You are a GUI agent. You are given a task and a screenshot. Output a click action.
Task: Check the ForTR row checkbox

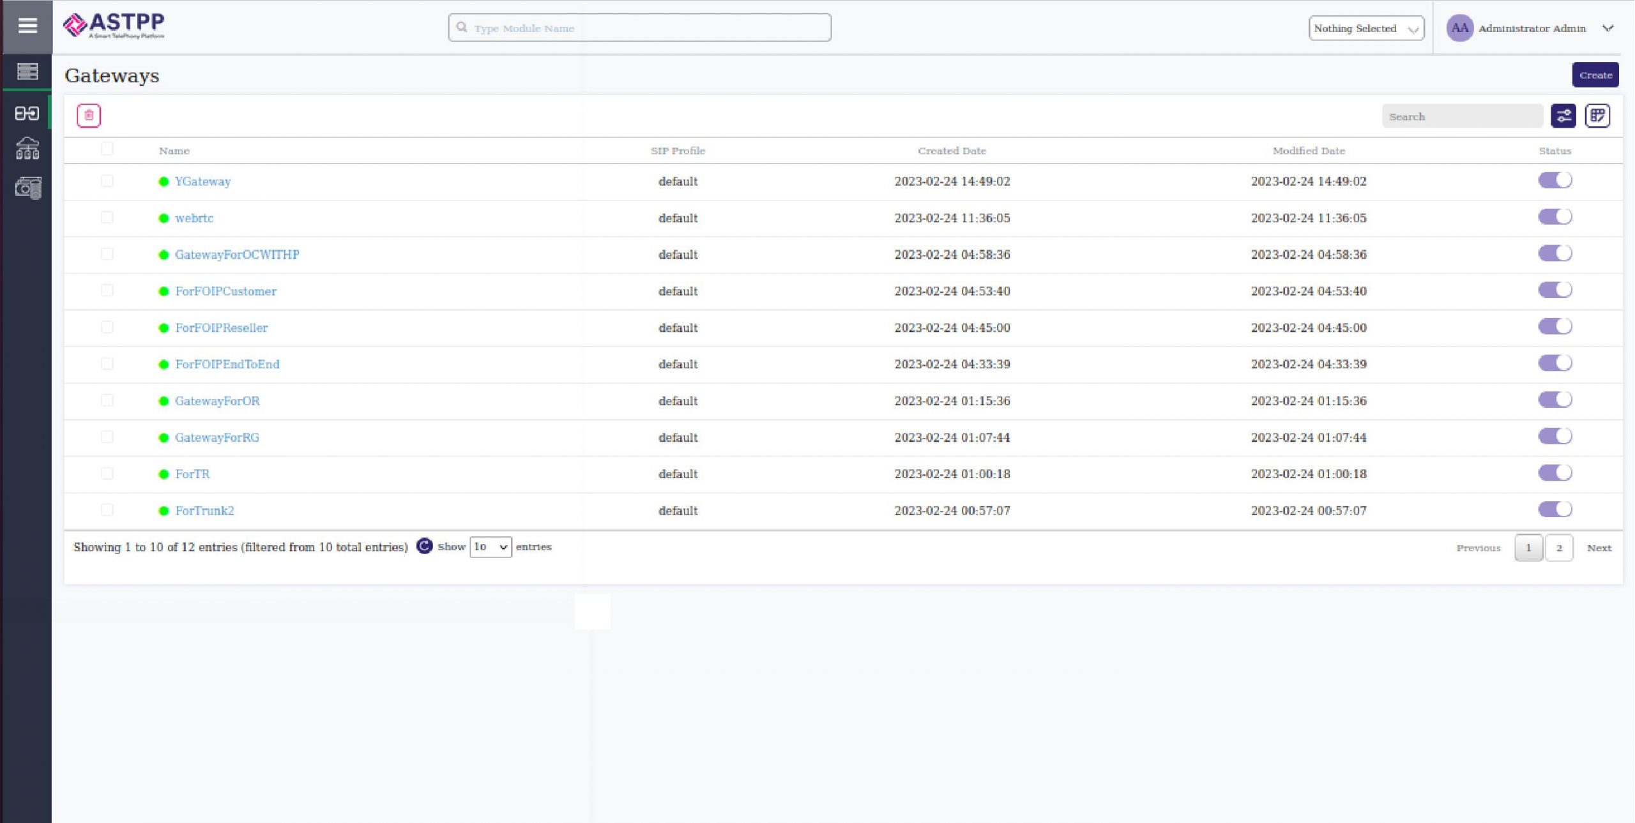point(107,474)
